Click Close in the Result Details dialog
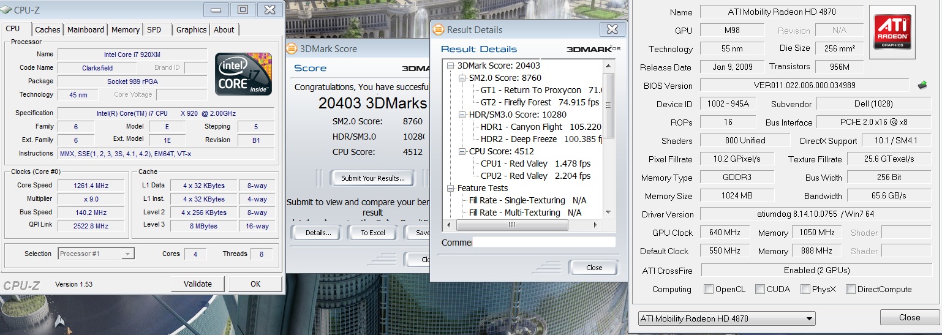Viewport: 942px width, 335px height. point(594,268)
